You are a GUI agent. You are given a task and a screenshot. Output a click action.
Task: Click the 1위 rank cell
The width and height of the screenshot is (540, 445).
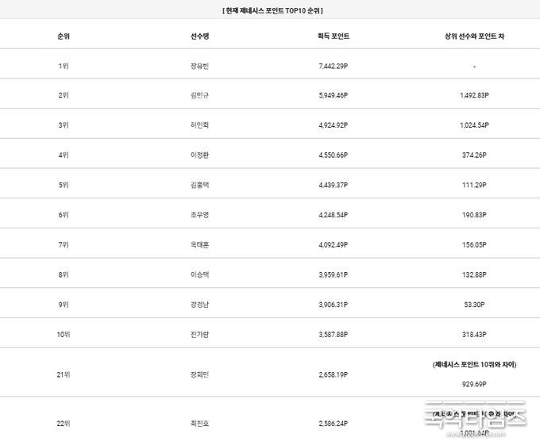tap(64, 66)
